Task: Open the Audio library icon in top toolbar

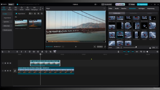Action: pos(10,8)
